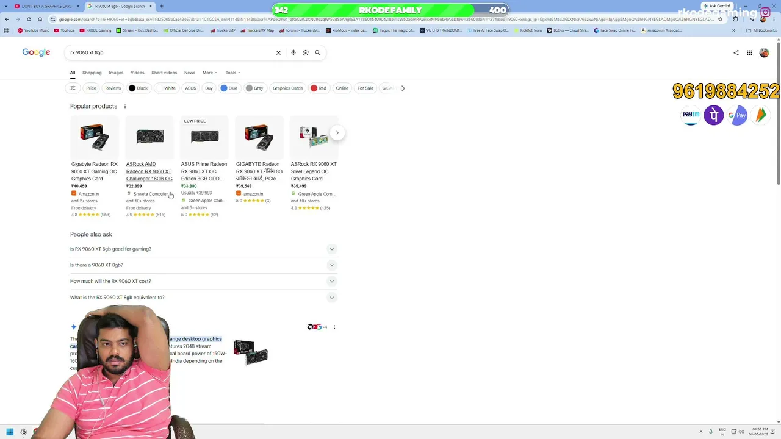Open ASRock Radeon RX 9060 XT Challenger product
Image resolution: width=781 pixels, height=439 pixels.
(149, 168)
